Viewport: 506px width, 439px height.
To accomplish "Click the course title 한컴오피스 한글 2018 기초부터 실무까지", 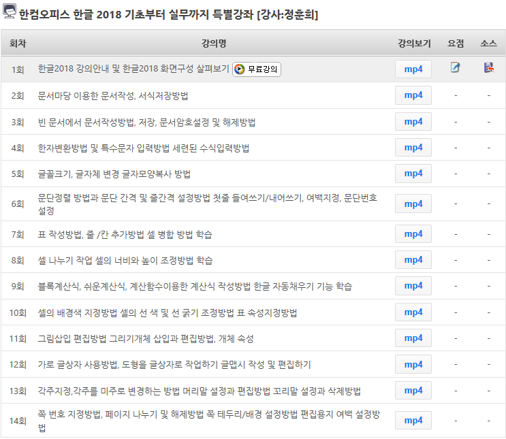I will click(x=114, y=14).
